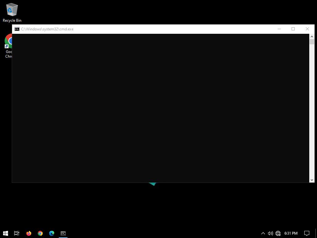Viewport: 317px width, 238px height.
Task: Click the console scrollbar down arrow
Action: (x=312, y=180)
